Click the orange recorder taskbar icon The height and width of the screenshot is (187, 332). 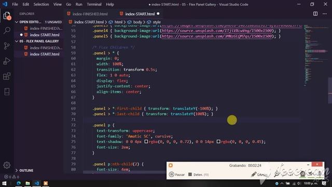46,183
